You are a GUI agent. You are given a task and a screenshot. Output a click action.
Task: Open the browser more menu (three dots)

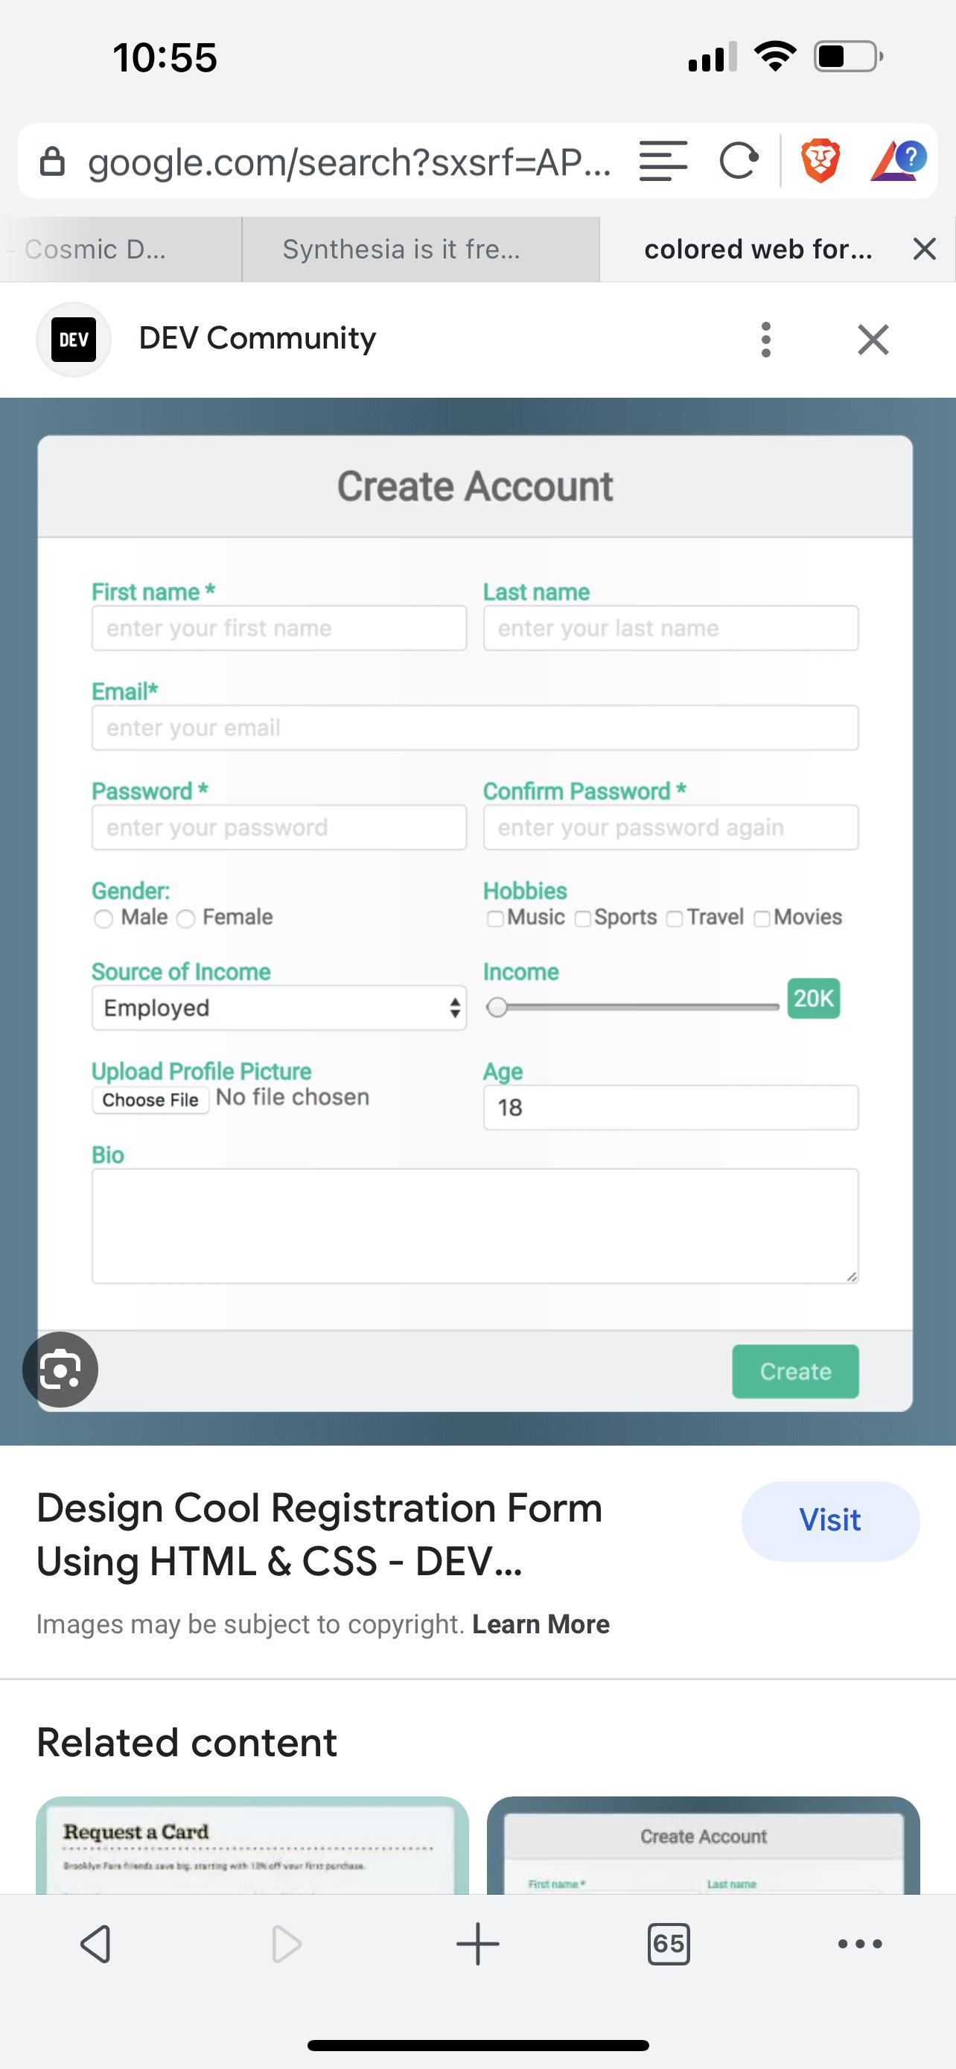(860, 1944)
